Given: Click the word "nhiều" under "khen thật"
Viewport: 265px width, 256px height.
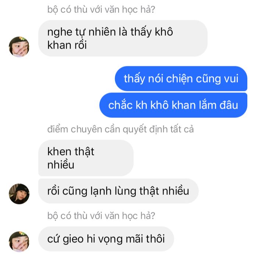Looking at the screenshot, I should click(61, 165).
